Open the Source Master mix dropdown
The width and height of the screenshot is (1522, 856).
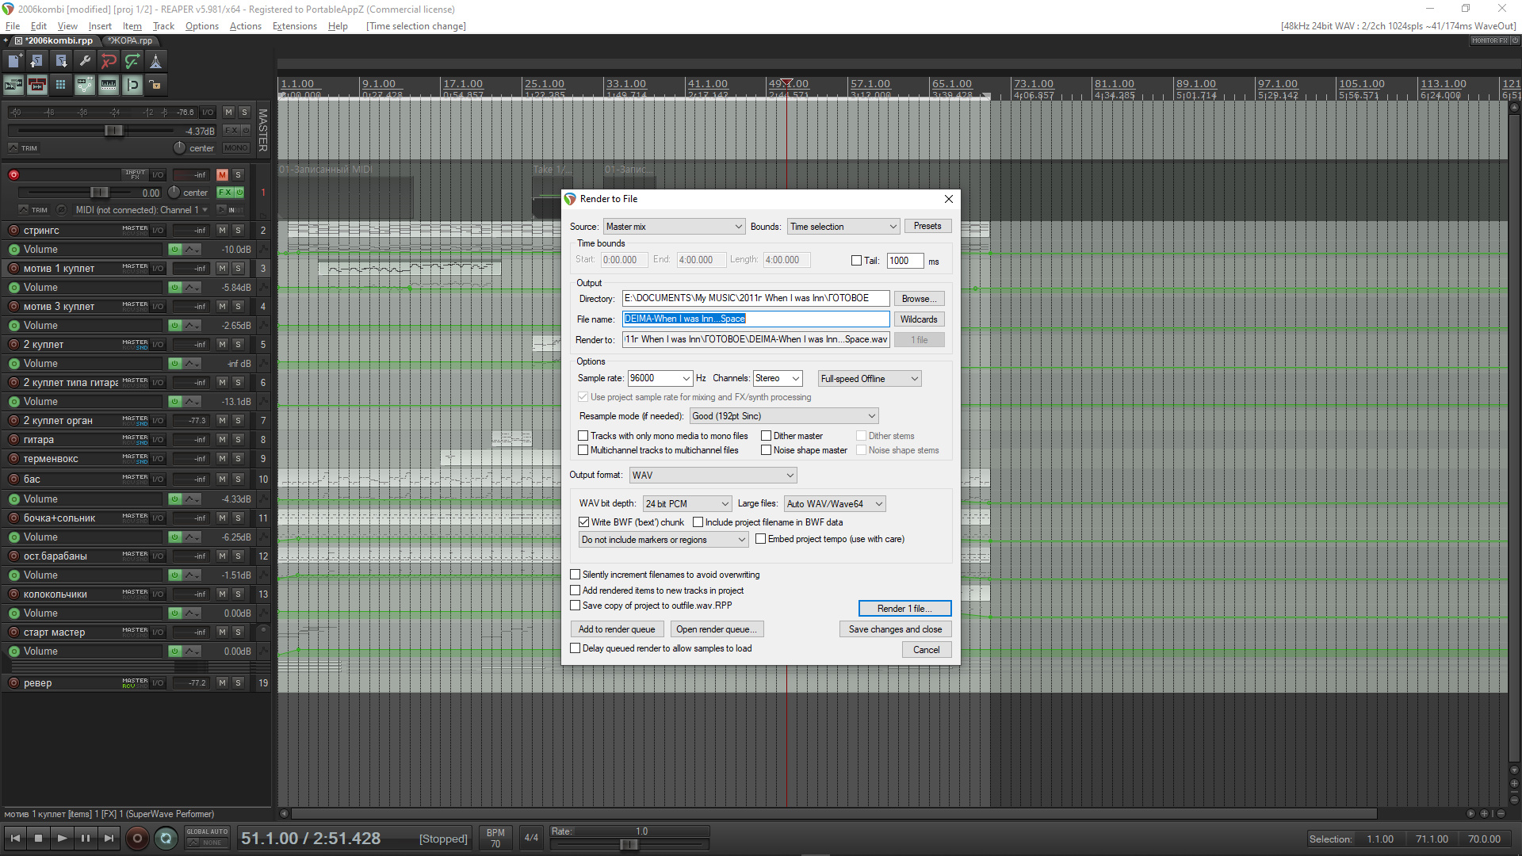[674, 227]
